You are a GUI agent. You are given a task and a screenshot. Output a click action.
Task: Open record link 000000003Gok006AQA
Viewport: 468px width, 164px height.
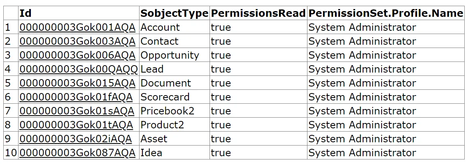[77, 55]
